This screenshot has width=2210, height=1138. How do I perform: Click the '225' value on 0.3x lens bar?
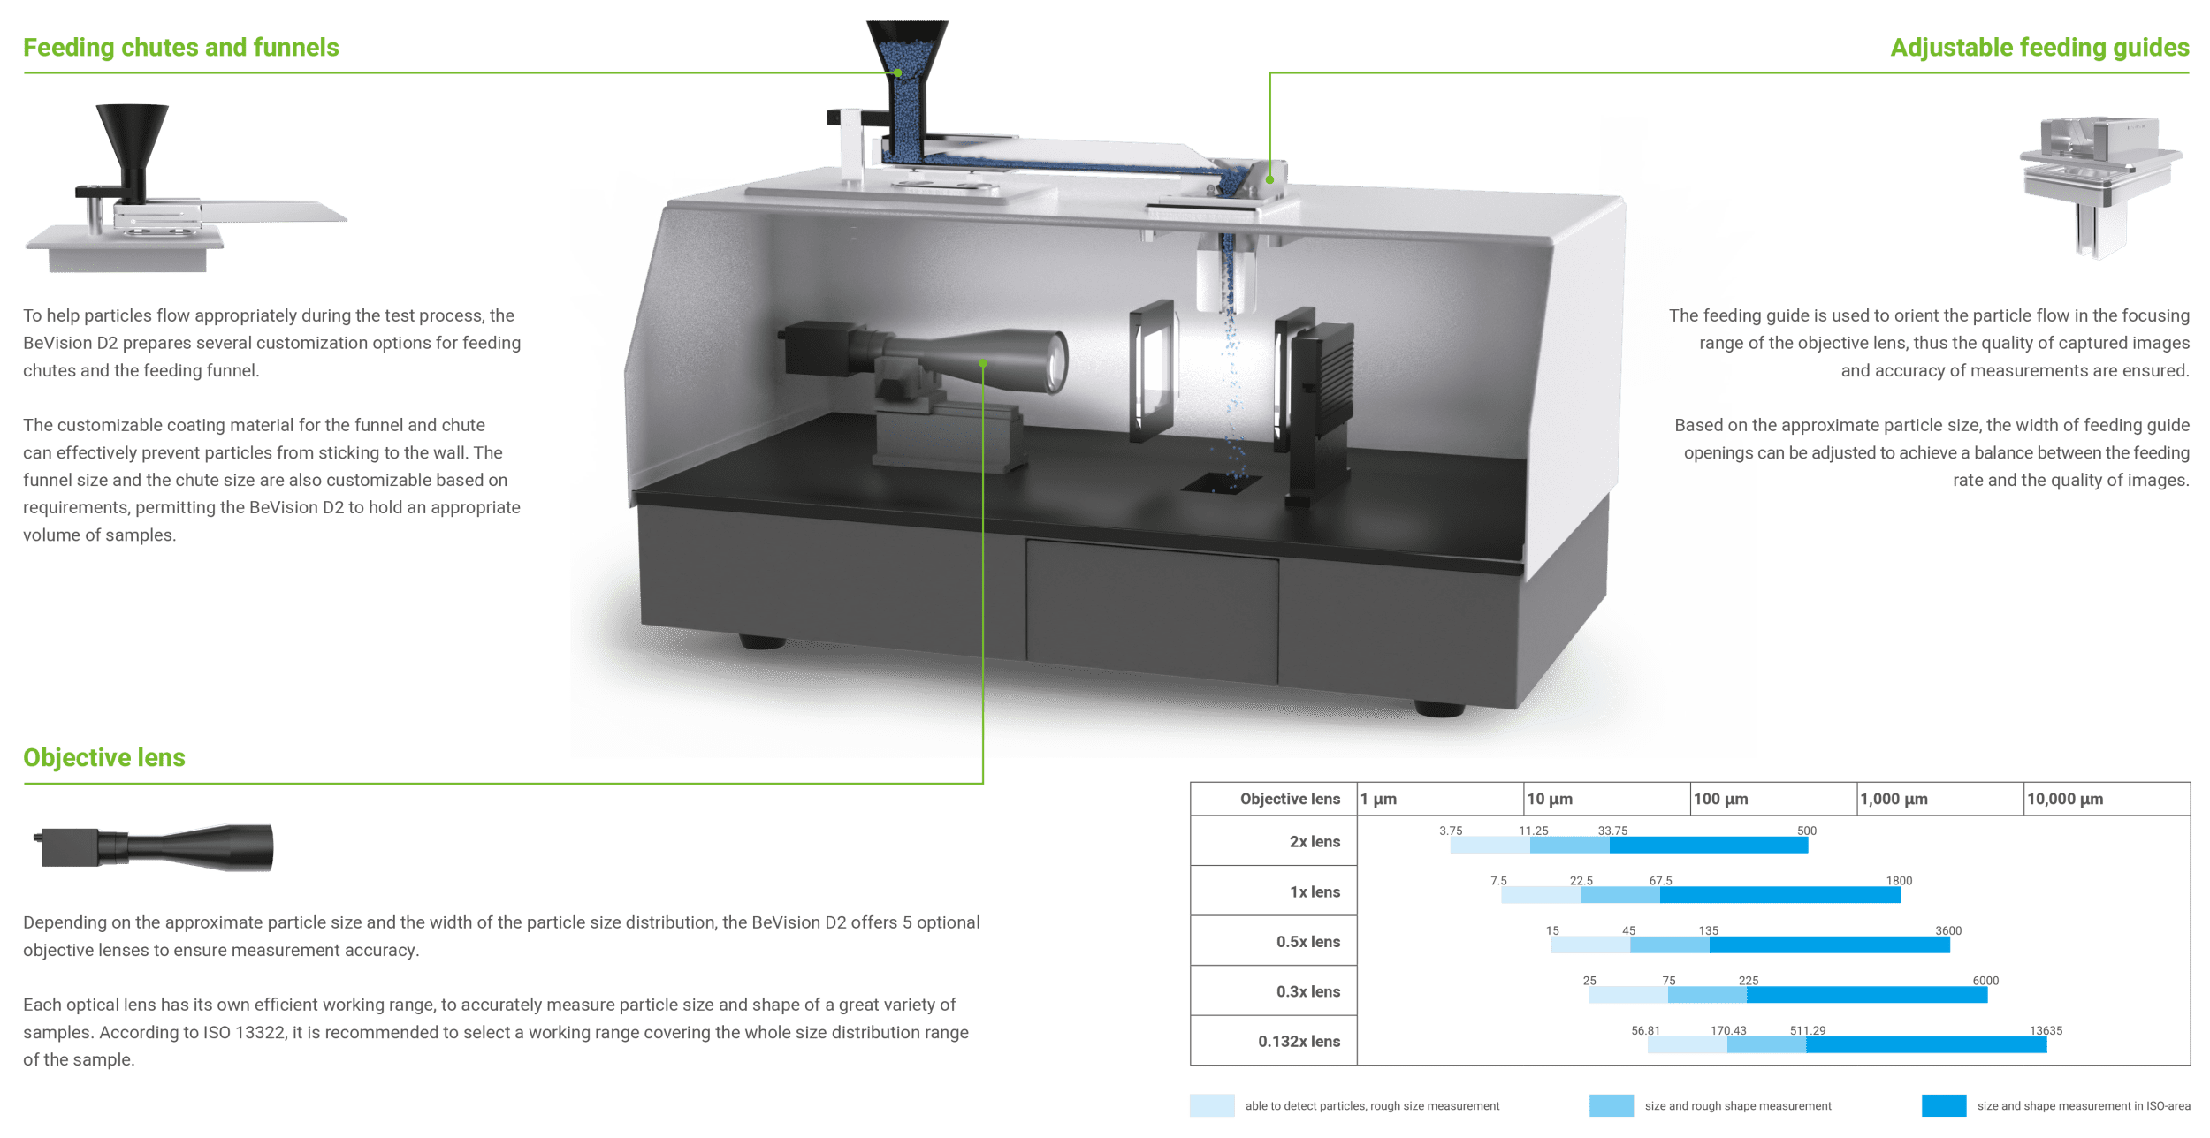click(1749, 981)
